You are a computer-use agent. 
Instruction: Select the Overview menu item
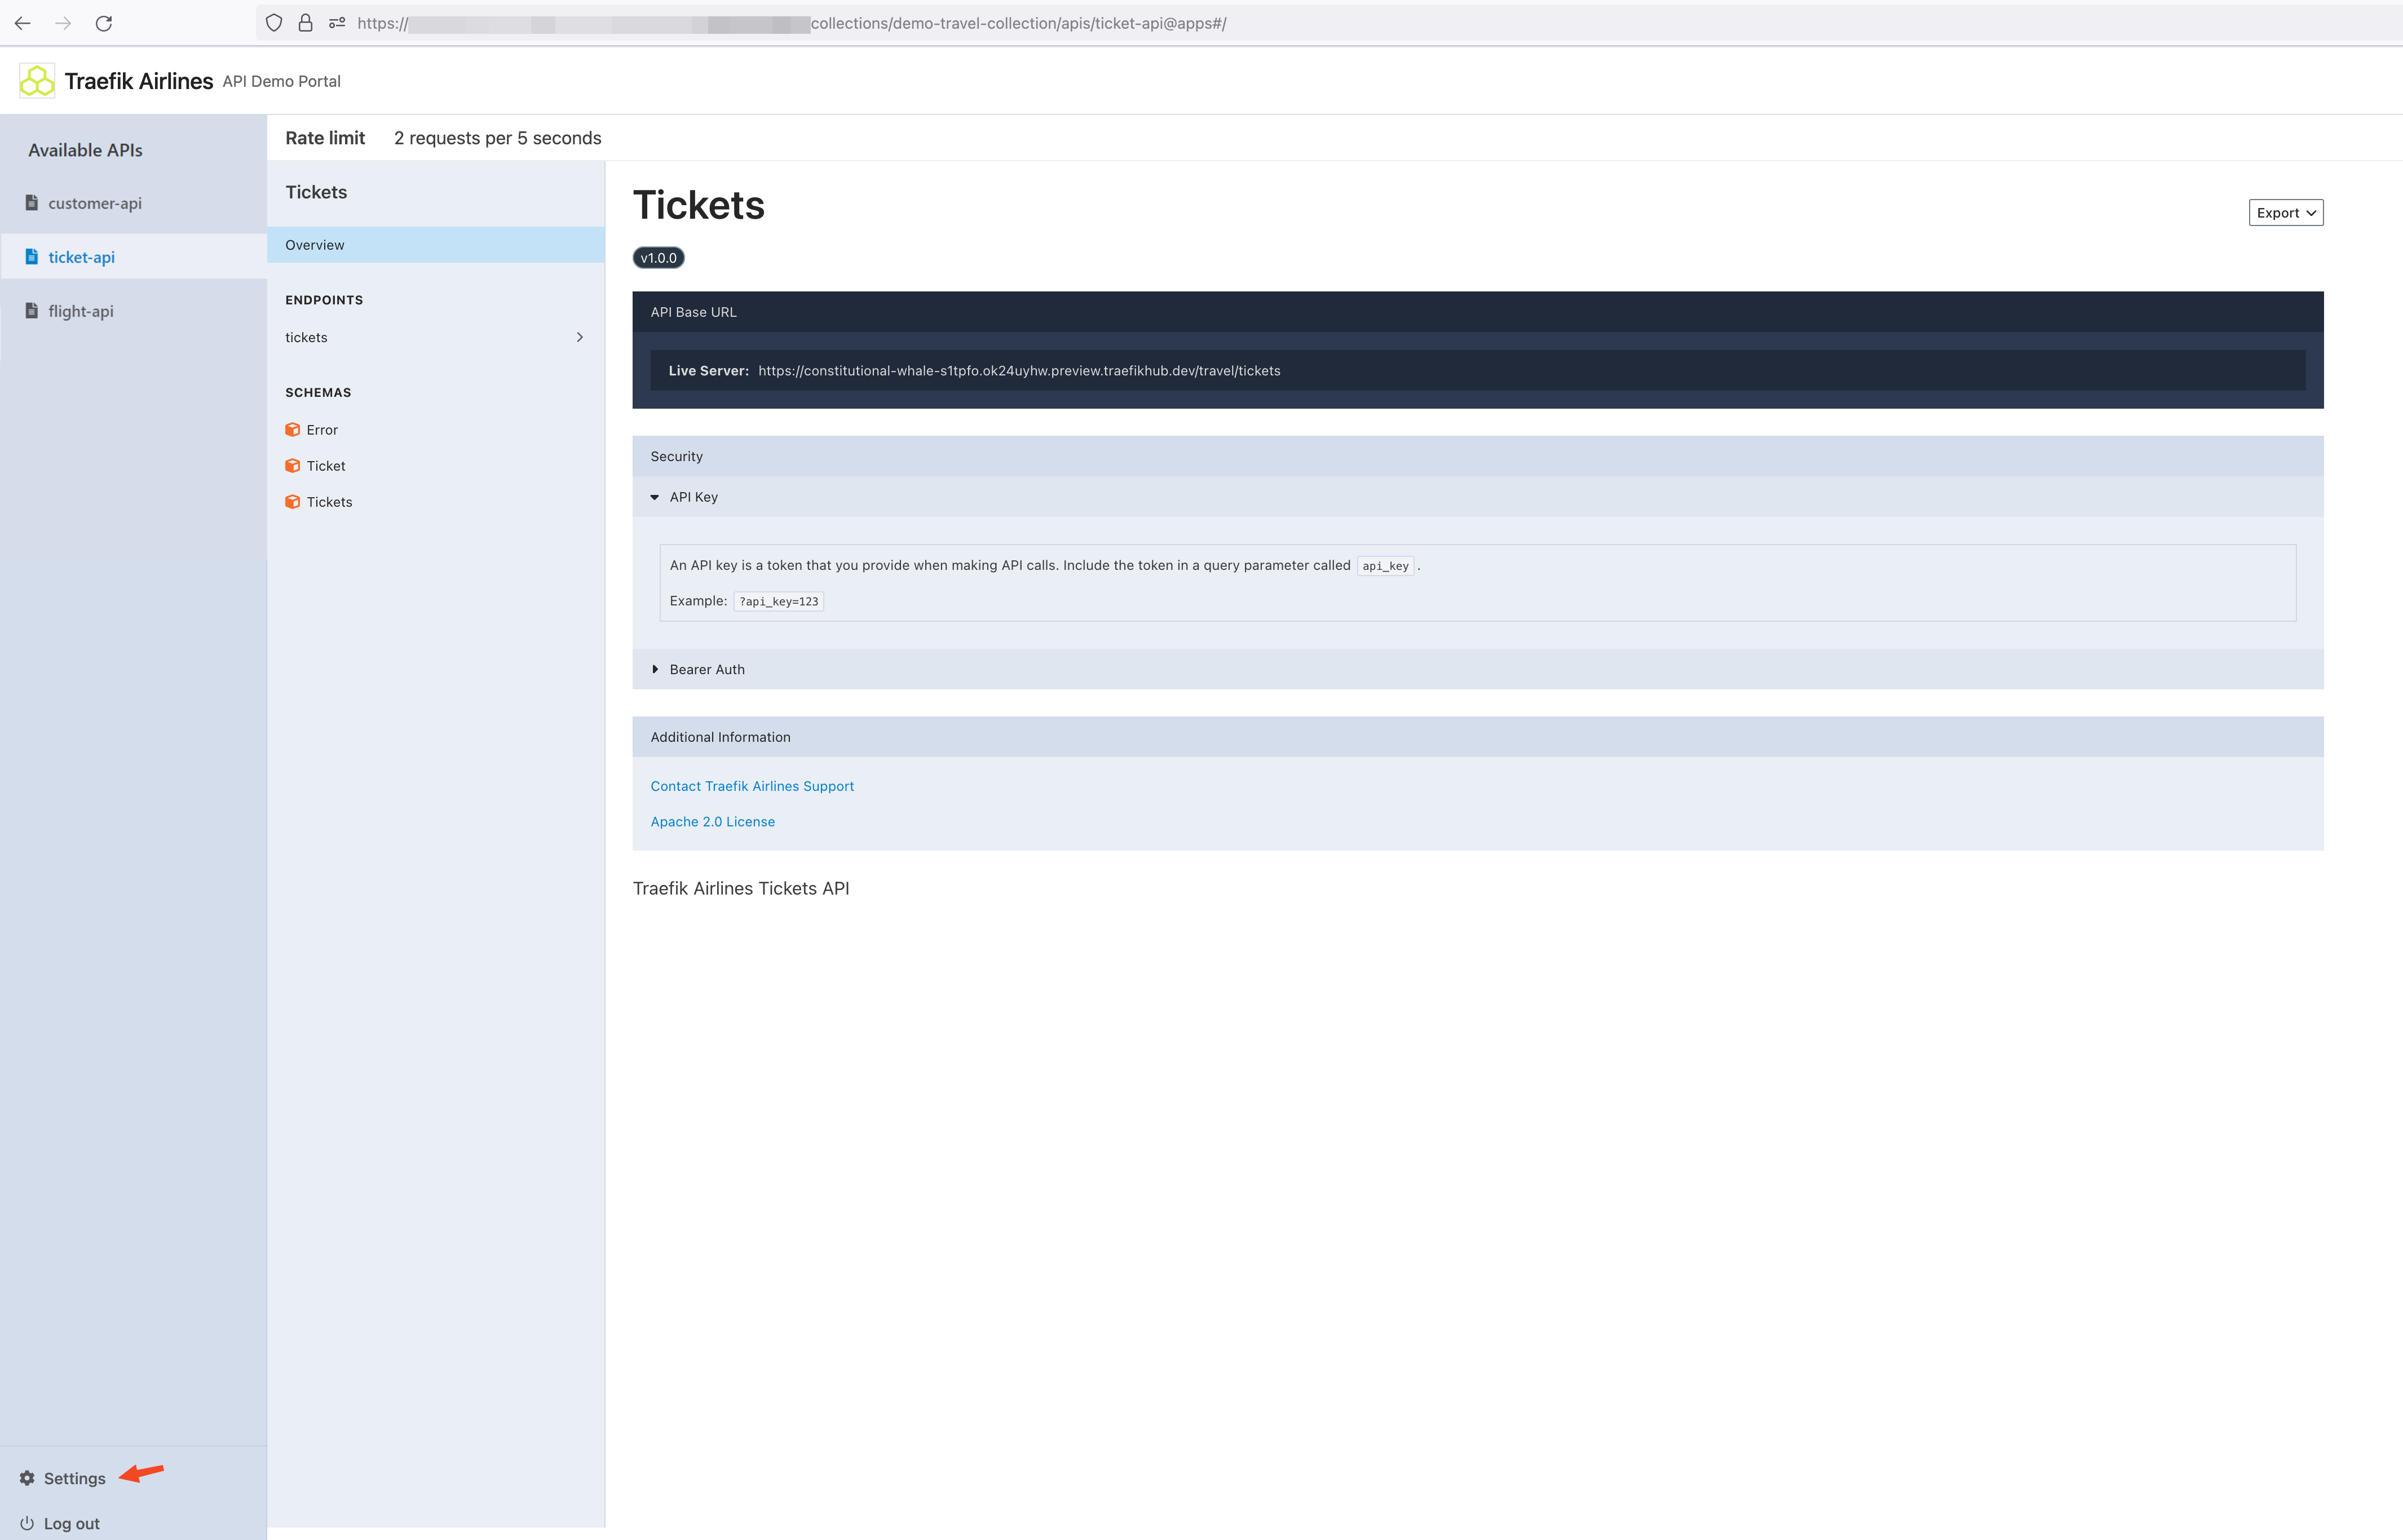coord(315,245)
